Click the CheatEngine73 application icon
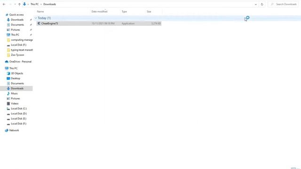 click(39, 23)
